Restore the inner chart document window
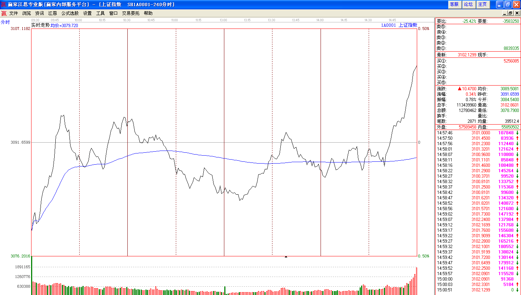This screenshot has width=521, height=295. tap(511, 13)
